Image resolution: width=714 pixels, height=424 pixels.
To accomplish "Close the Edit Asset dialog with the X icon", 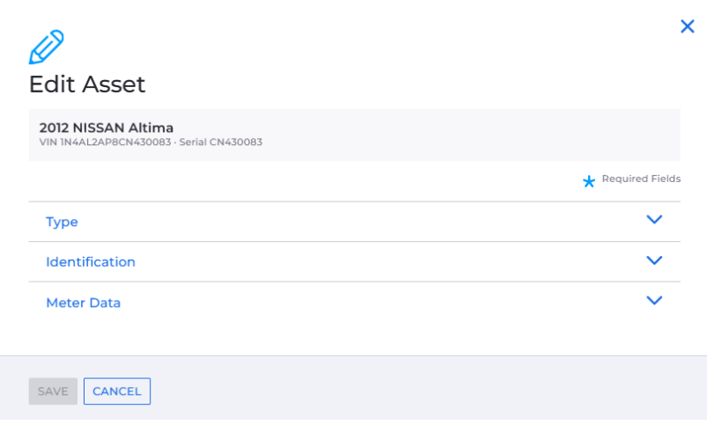I will tap(687, 26).
